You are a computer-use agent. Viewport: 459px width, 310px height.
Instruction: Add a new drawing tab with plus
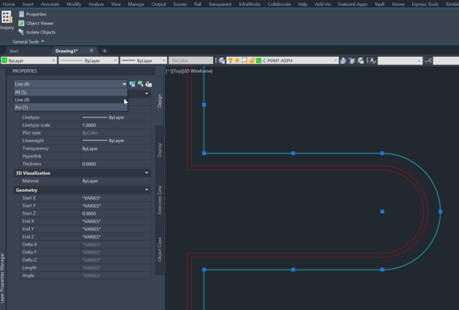pos(105,51)
